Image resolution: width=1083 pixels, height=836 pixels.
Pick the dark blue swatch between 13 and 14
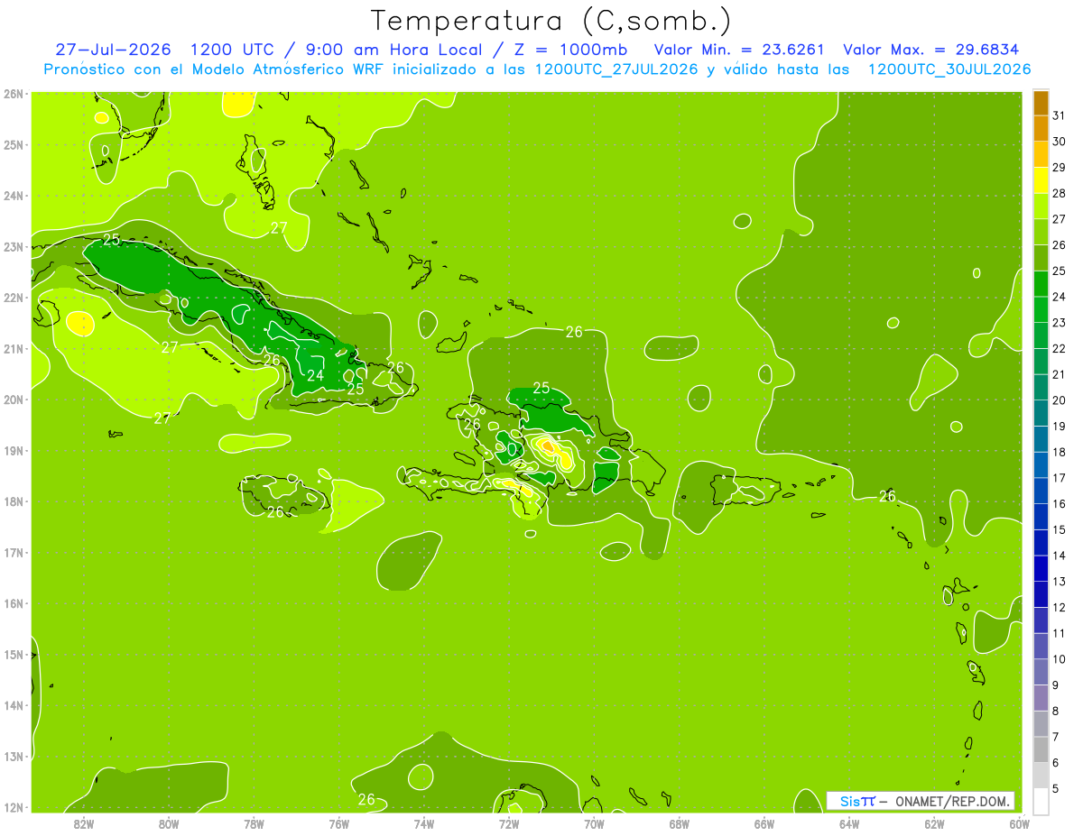pyautogui.click(x=1041, y=568)
